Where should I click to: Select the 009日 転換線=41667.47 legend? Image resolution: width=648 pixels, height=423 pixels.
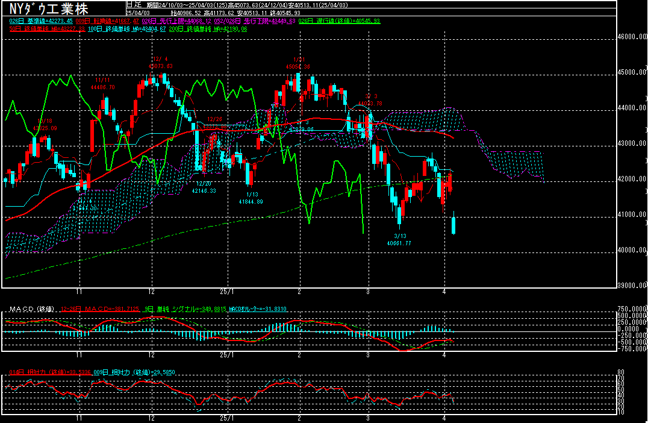coord(107,20)
